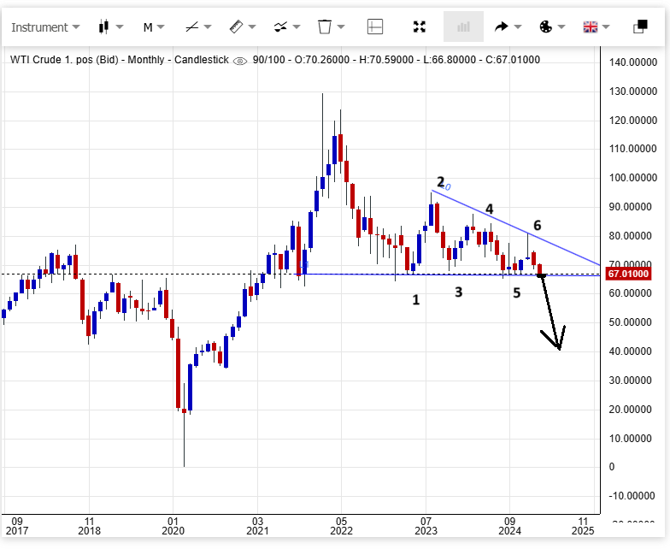
Task: Click the candlestick chart type icon
Action: [x=104, y=27]
